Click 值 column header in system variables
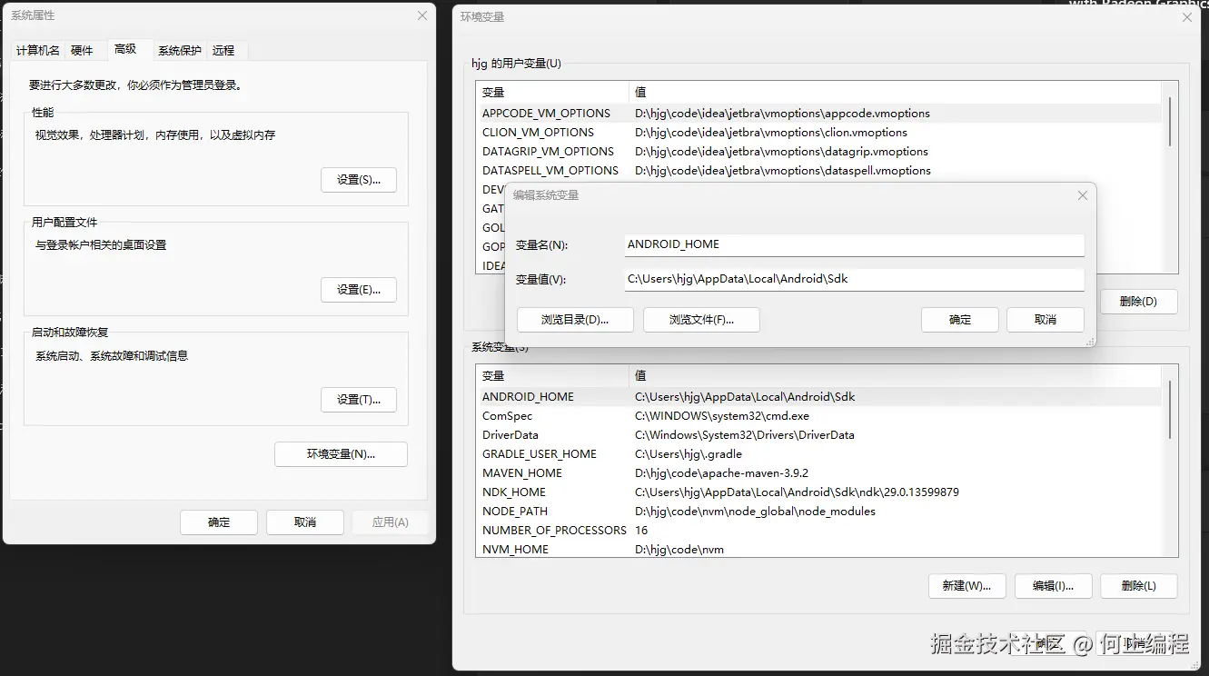The image size is (1209, 676). click(x=895, y=376)
